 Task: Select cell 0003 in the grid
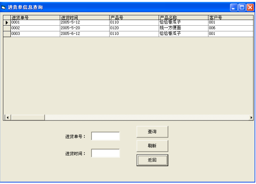tap(35, 34)
